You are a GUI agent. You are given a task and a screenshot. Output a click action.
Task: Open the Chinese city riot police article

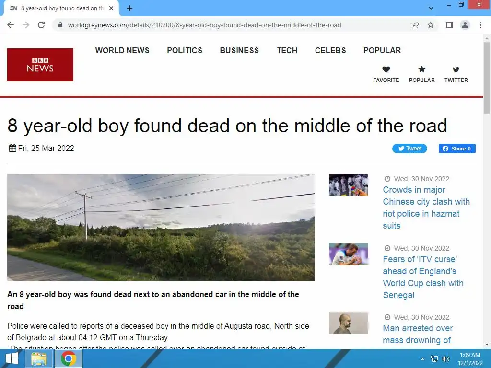(x=426, y=207)
